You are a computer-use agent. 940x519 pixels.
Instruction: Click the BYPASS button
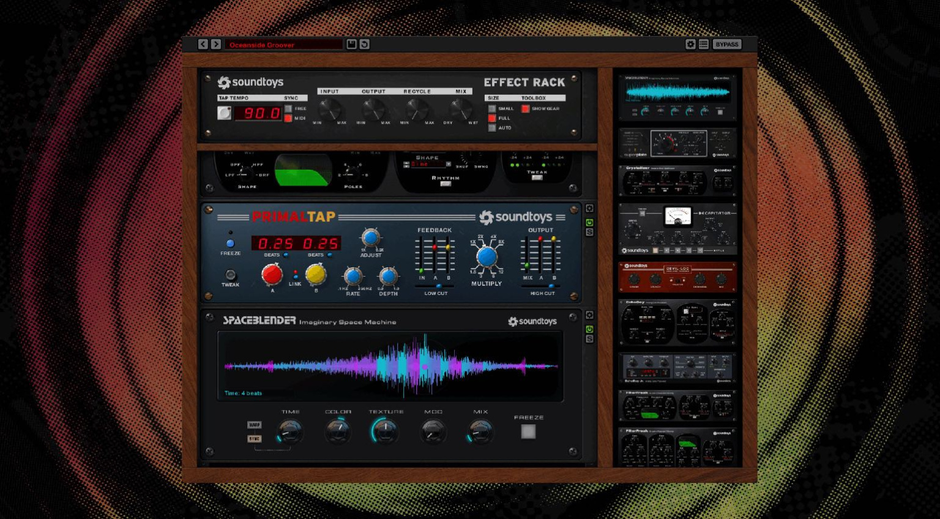[727, 44]
